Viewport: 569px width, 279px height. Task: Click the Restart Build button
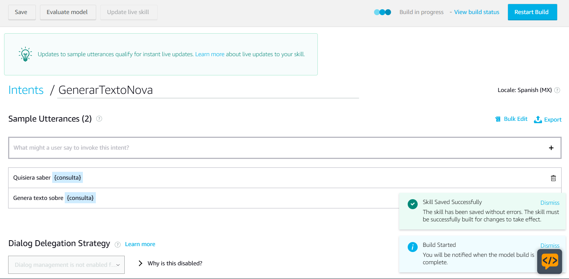tap(532, 12)
